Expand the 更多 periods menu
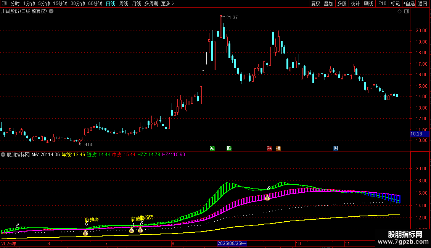Viewport: 431px width, 248px height. coord(168,3)
